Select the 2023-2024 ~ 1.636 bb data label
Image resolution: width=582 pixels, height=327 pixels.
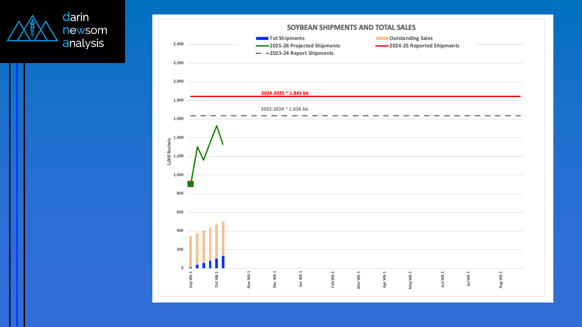click(x=284, y=109)
